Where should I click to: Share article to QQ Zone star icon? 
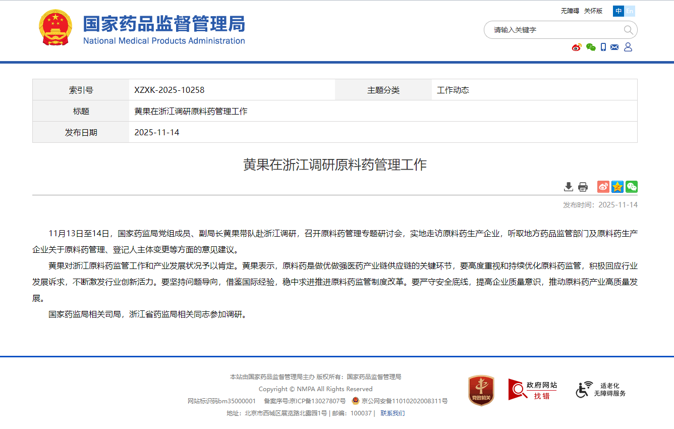617,187
